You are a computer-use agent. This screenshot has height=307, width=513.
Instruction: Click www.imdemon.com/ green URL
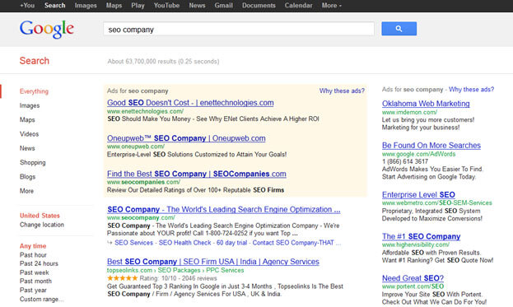pyautogui.click(x=409, y=112)
